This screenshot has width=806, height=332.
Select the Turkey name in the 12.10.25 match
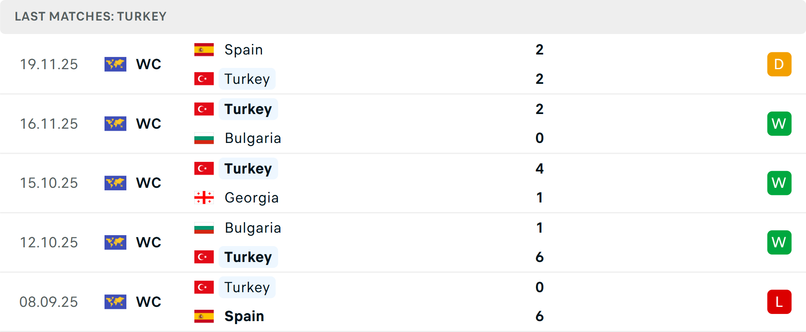click(x=248, y=257)
